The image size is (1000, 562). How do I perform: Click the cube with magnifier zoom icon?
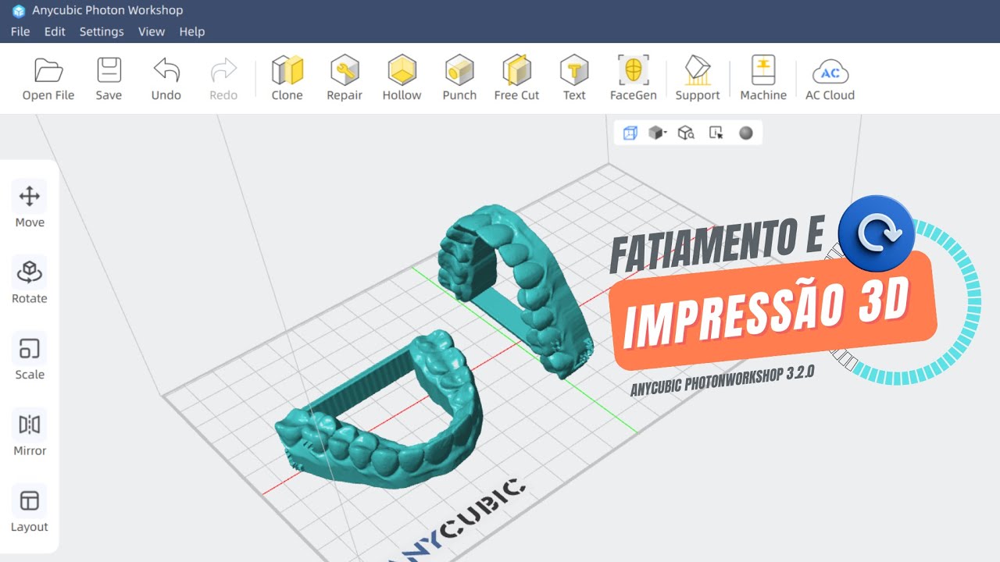pos(686,133)
